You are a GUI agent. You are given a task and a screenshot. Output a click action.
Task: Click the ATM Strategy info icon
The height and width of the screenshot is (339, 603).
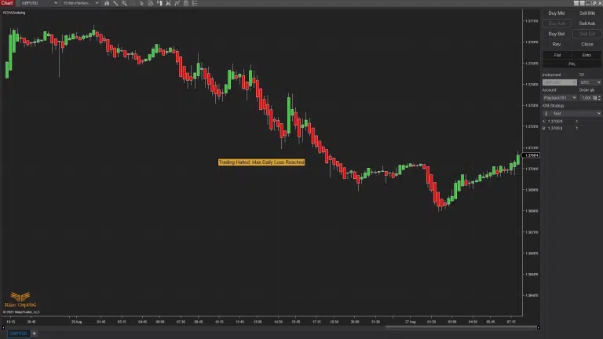pyautogui.click(x=546, y=113)
